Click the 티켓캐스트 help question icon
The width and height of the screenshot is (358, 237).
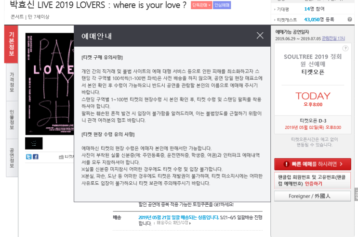tap(349, 19)
